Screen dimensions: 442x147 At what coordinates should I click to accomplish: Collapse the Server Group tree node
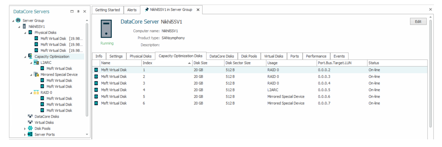click(x=13, y=21)
